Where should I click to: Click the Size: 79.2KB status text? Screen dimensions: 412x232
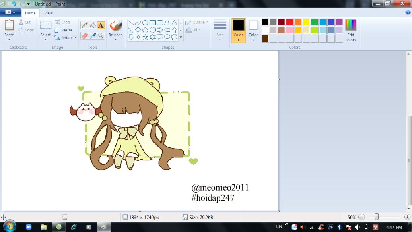click(x=201, y=217)
